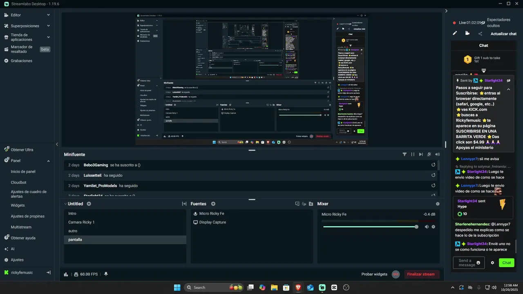Click the green Chat send button
The image size is (523, 294).
(507, 263)
